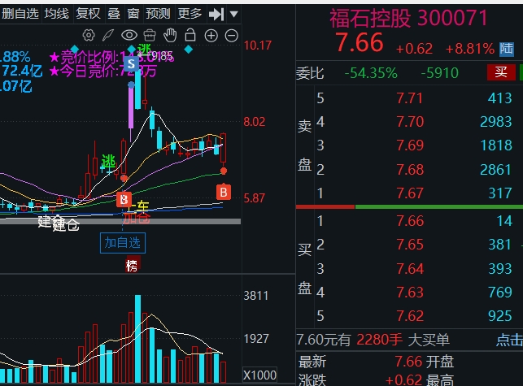Click the B marker above 上车
This screenshot has width=523, height=386.
(x=124, y=200)
